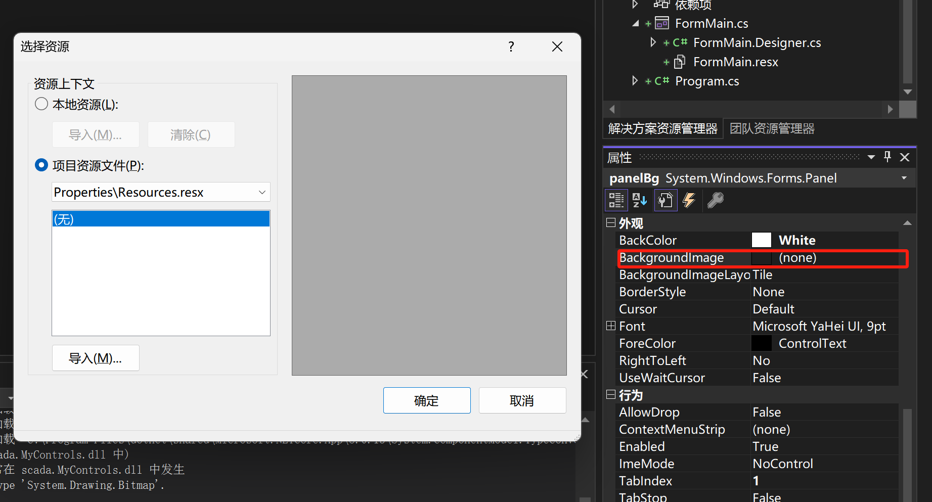This screenshot has height=502, width=932.
Task: Click the UseWaitCursor False value
Action: pyautogui.click(x=767, y=378)
